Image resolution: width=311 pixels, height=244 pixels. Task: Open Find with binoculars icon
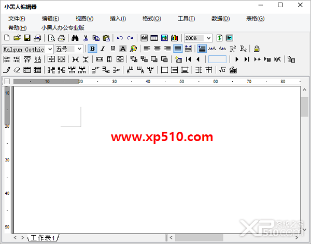75,38
